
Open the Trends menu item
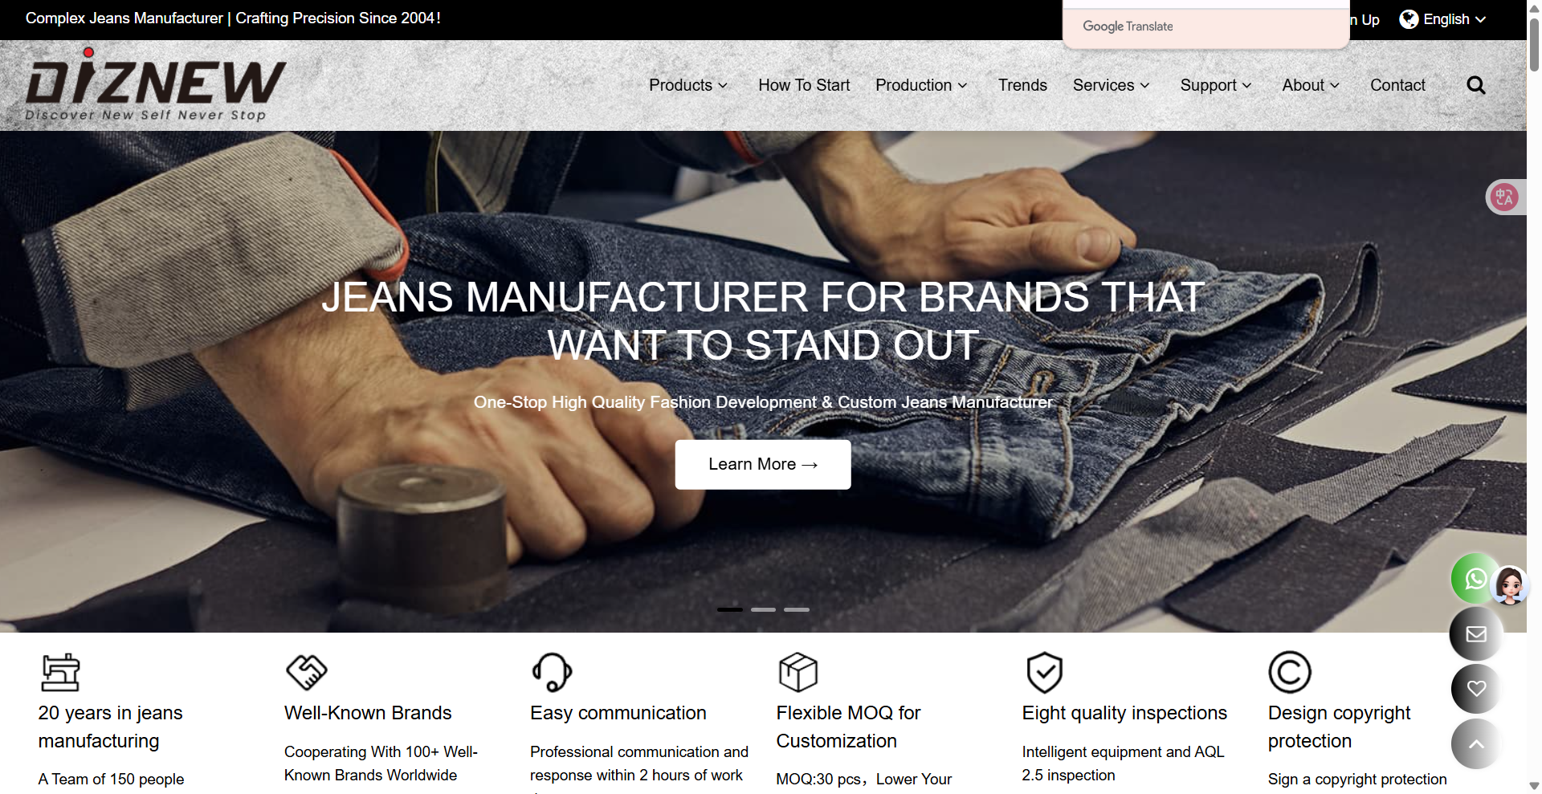pyautogui.click(x=1022, y=85)
